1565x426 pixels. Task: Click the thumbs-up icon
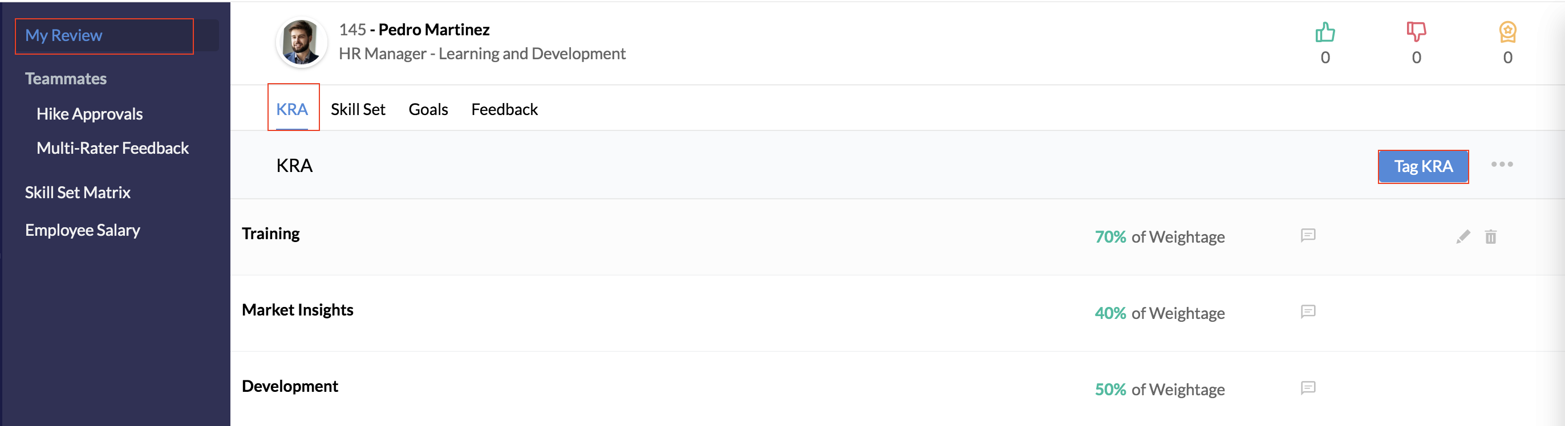click(1325, 32)
